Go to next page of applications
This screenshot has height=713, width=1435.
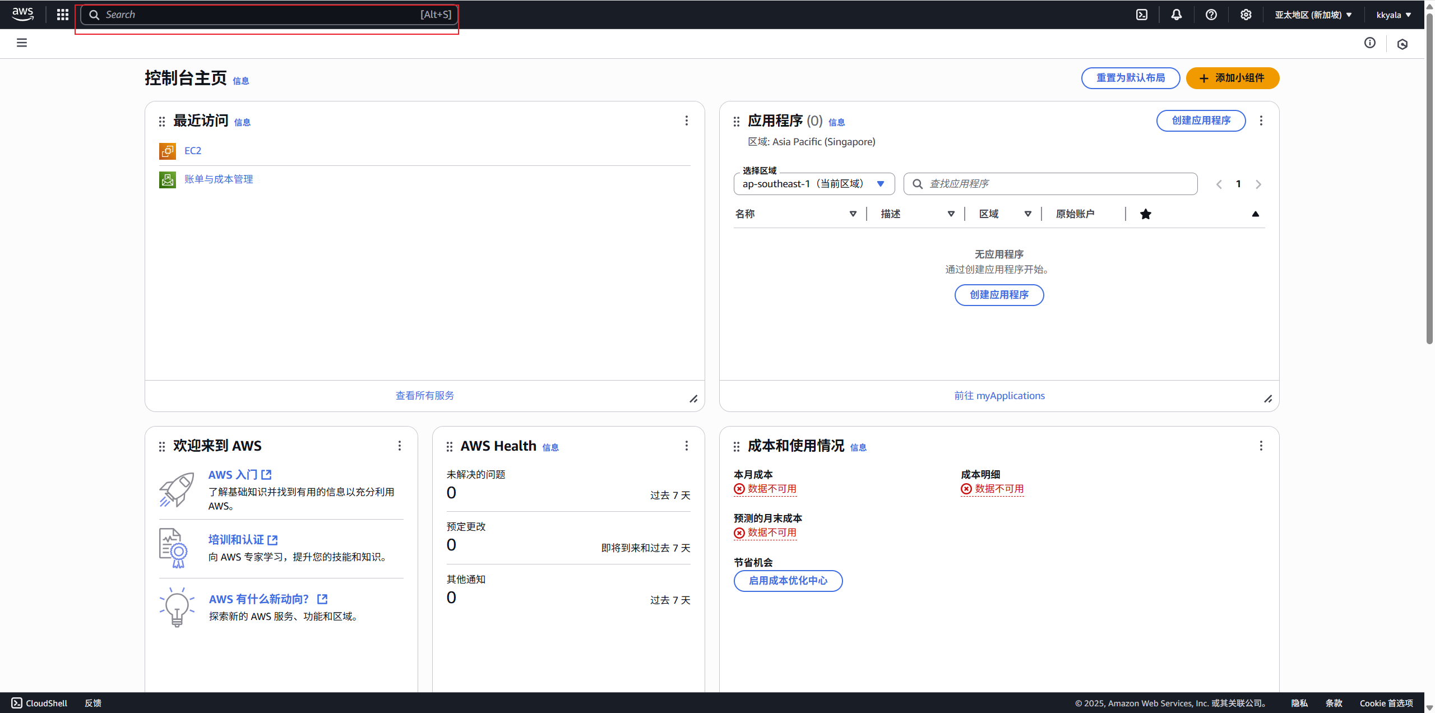[x=1258, y=184]
